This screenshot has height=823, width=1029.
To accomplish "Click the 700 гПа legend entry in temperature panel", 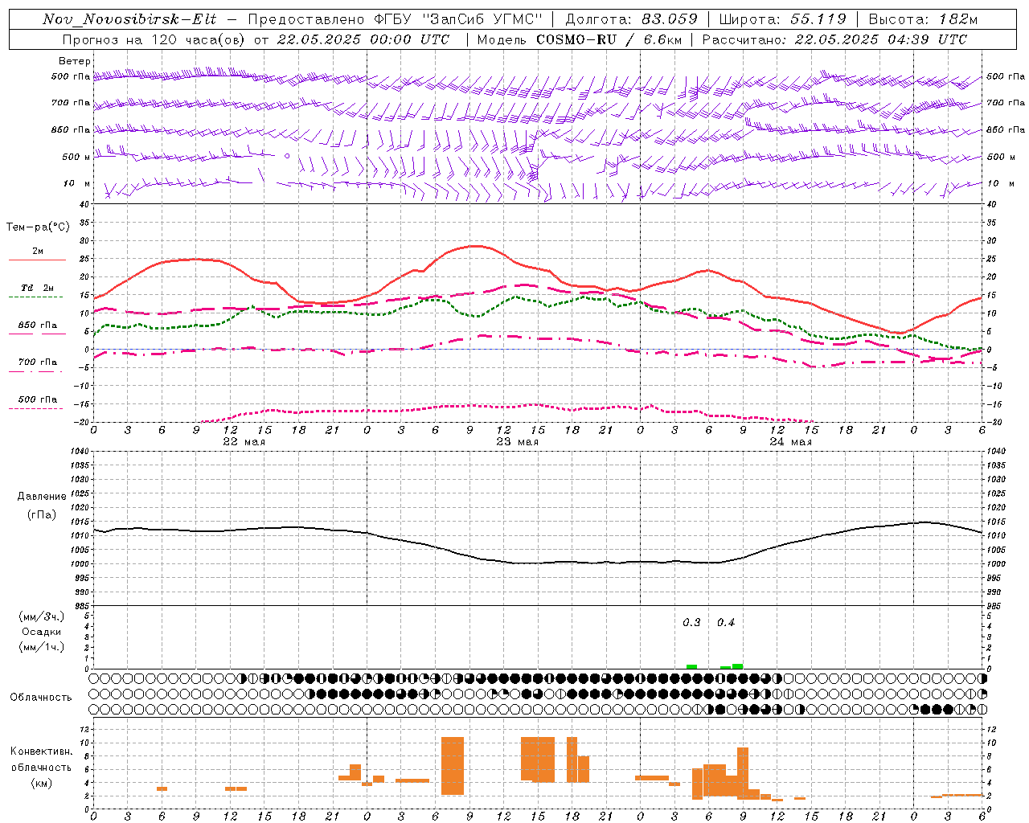I will 38,362.
